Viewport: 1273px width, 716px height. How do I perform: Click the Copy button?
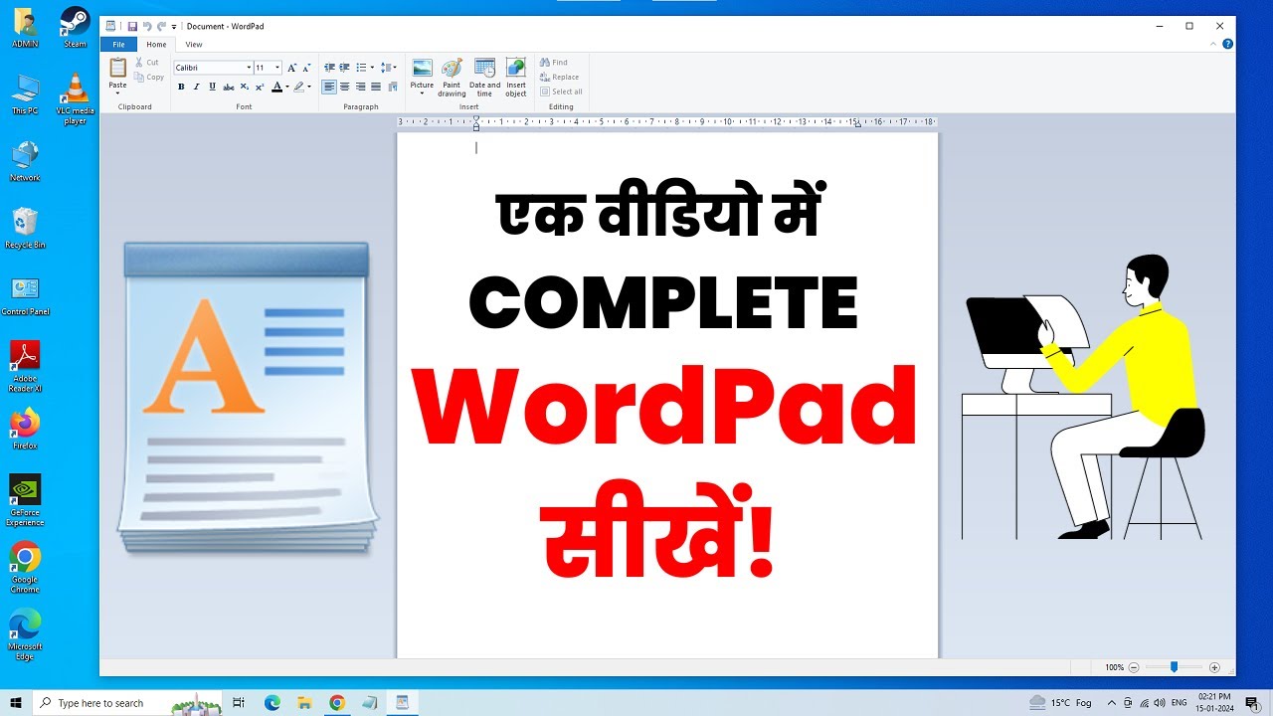pos(149,77)
